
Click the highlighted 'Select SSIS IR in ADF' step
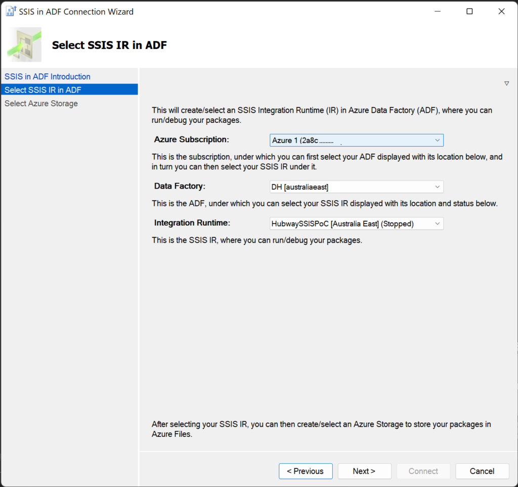43,90
